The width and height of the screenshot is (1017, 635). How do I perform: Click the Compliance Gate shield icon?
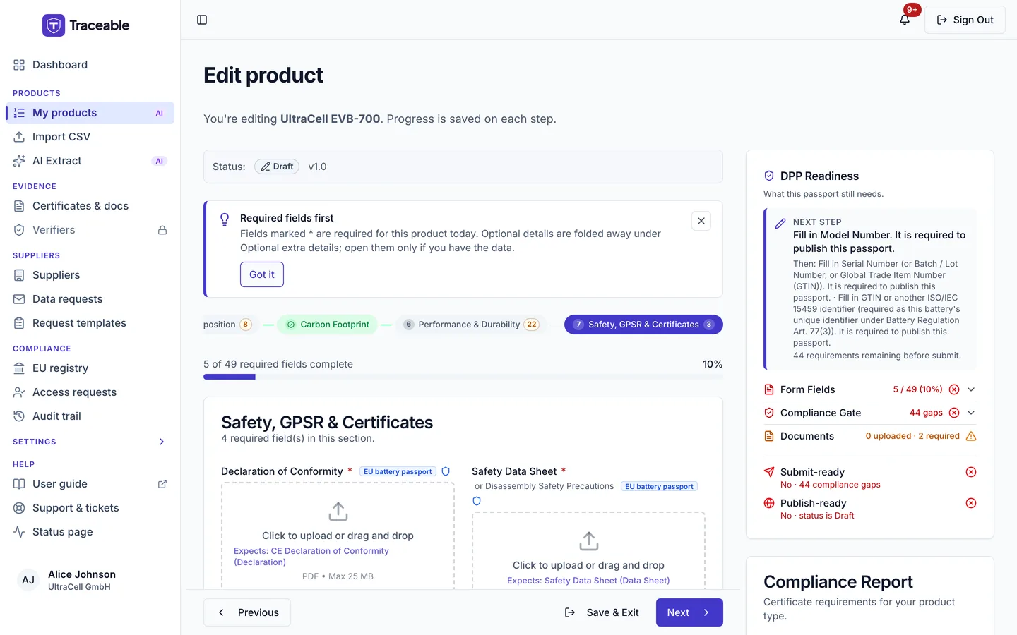point(769,413)
